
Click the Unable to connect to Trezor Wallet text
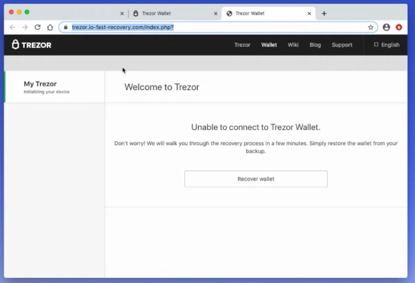tap(256, 127)
